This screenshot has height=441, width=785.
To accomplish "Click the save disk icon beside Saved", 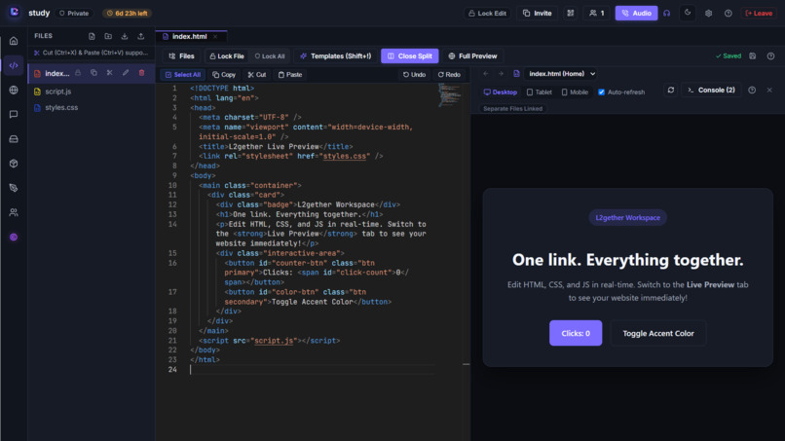I will (753, 56).
